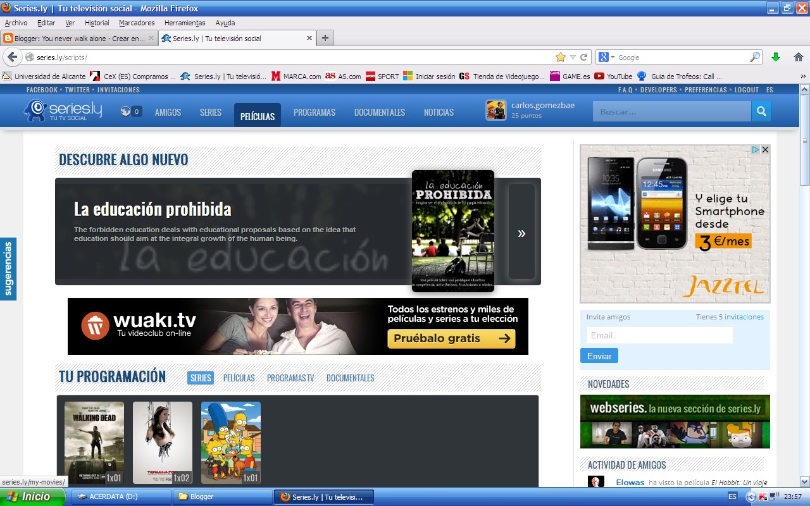
Task: Click the Enviar invite button
Action: click(x=599, y=356)
